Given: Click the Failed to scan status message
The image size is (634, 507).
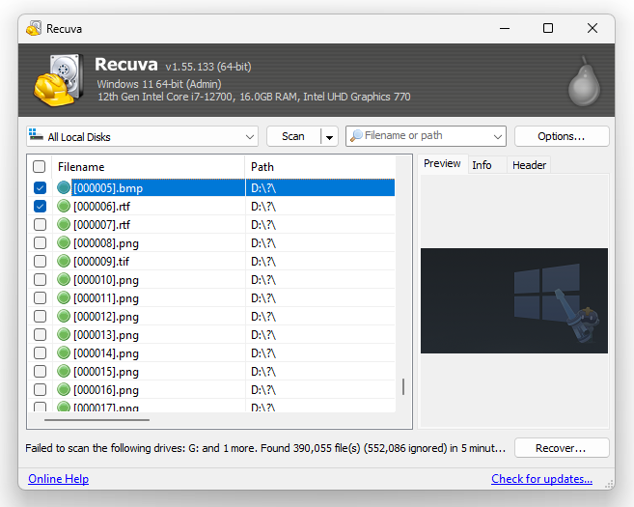Looking at the screenshot, I should click(x=265, y=448).
